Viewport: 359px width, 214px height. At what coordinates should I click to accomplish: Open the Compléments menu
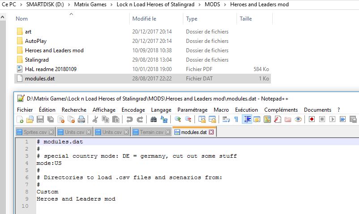click(x=281, y=110)
